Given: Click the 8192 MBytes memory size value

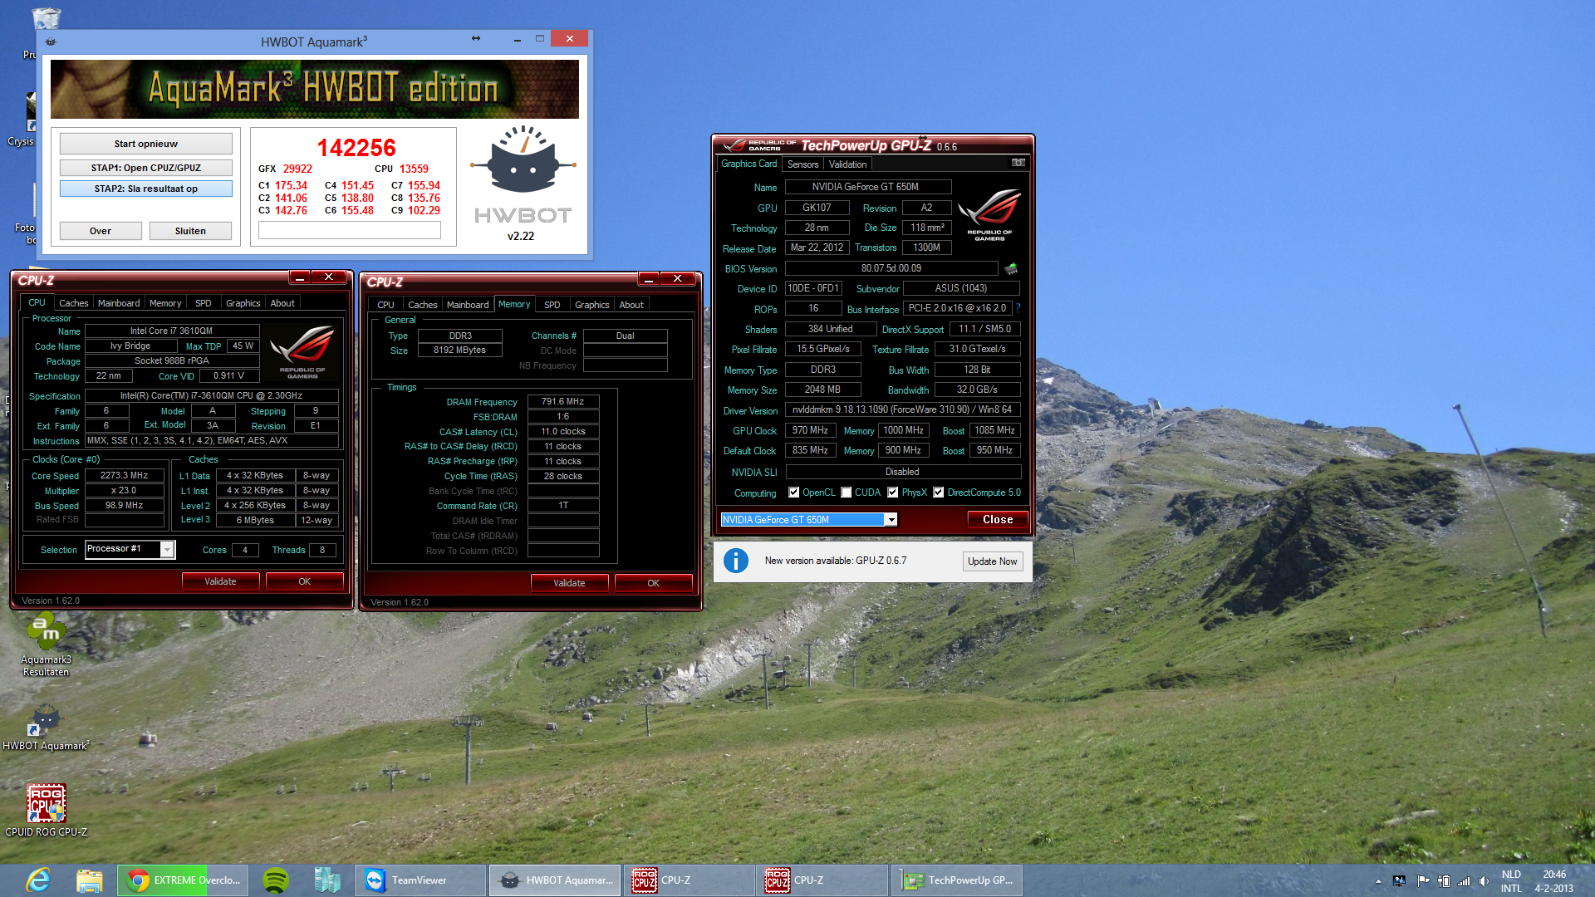Looking at the screenshot, I should coord(459,350).
